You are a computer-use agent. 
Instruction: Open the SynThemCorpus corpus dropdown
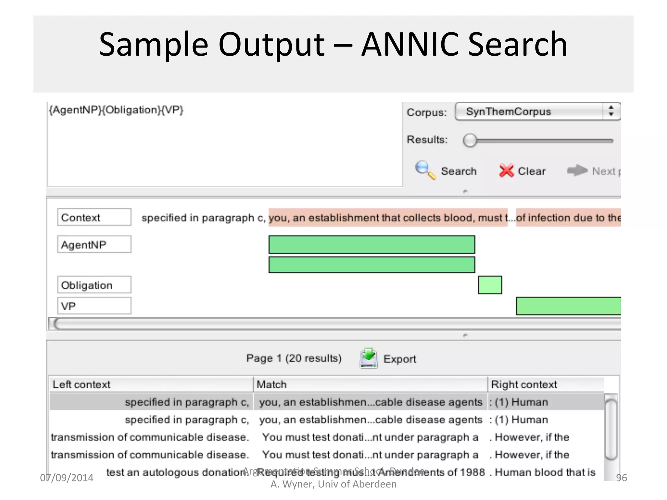[537, 111]
